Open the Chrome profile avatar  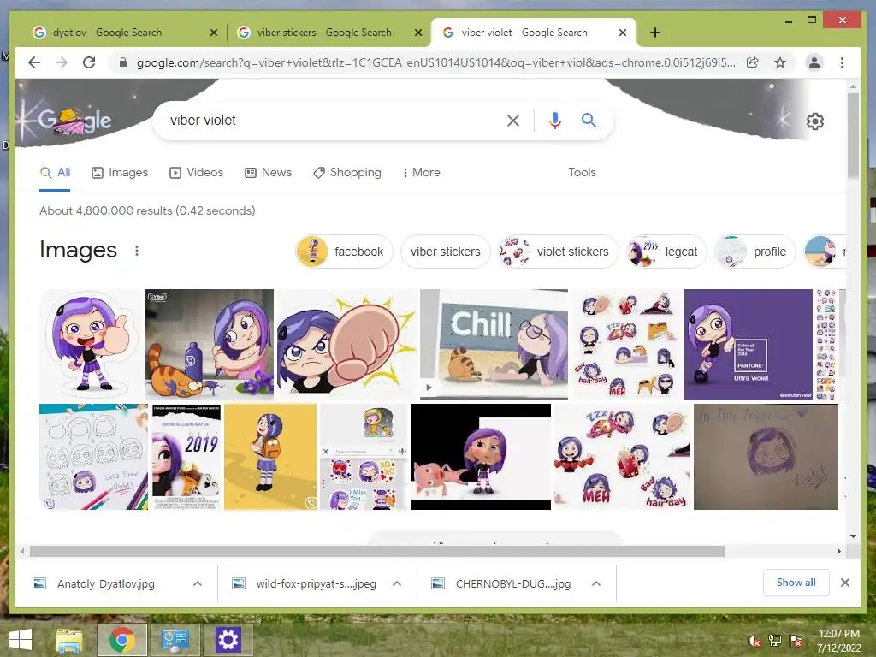(814, 62)
